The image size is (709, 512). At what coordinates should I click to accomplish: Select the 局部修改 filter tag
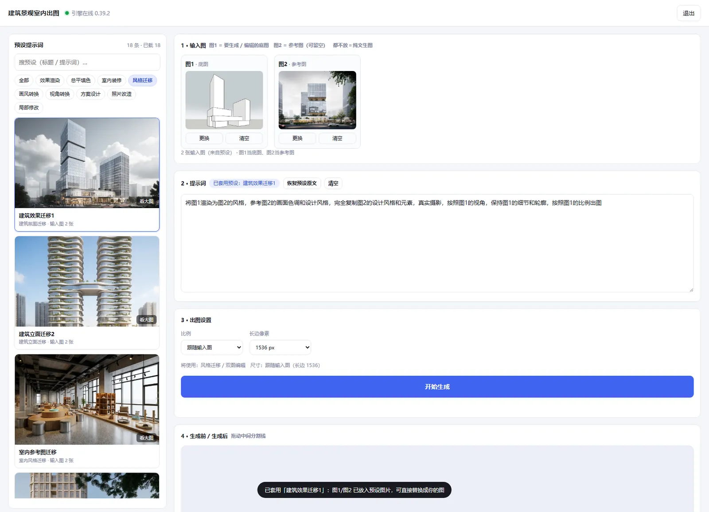click(x=29, y=107)
